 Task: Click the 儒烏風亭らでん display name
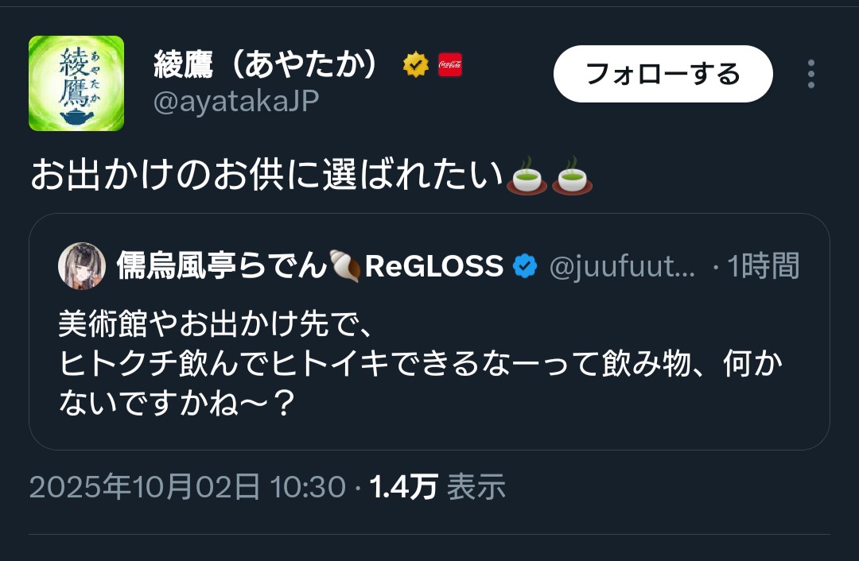click(221, 265)
